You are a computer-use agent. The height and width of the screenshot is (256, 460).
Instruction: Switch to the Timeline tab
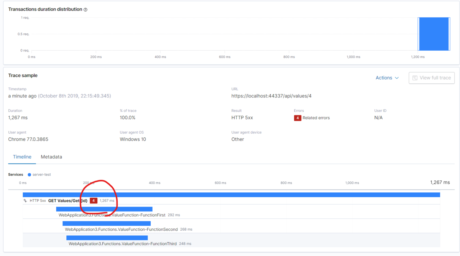(x=22, y=157)
